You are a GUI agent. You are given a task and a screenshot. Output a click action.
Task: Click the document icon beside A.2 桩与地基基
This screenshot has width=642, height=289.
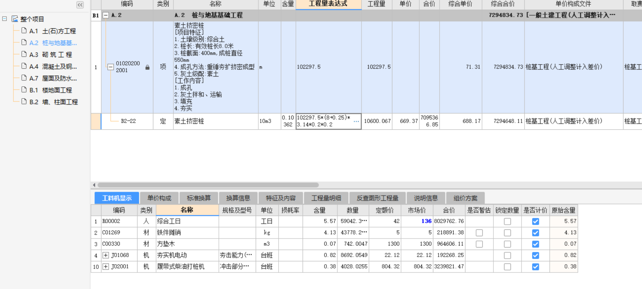click(24, 42)
